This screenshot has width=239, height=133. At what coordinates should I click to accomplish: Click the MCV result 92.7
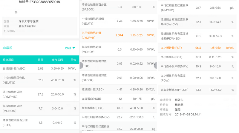pos(119,117)
